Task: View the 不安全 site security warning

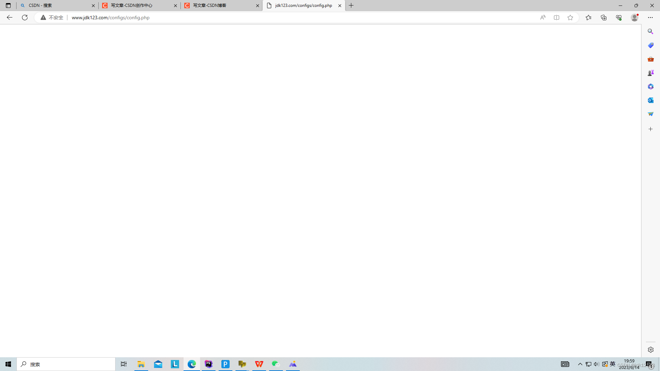Action: click(x=52, y=18)
